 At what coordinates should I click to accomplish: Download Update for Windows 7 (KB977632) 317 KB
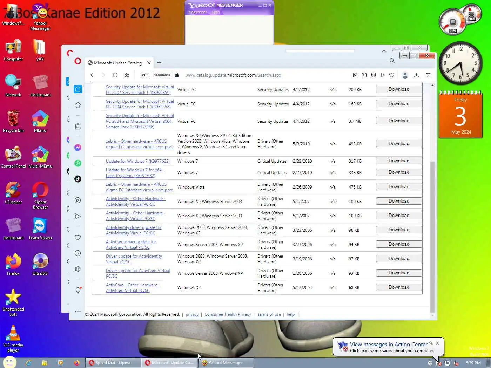click(x=399, y=161)
